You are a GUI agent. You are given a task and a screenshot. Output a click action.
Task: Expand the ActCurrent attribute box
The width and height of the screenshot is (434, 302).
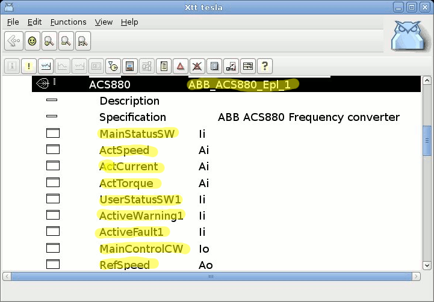[x=53, y=165]
